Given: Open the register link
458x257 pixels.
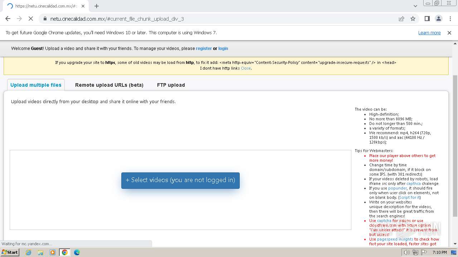Looking at the screenshot, I should point(204,49).
